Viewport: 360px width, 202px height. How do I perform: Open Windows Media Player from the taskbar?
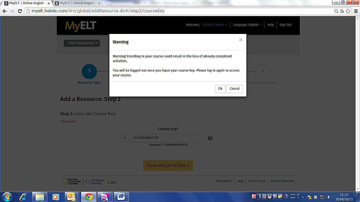55,197
